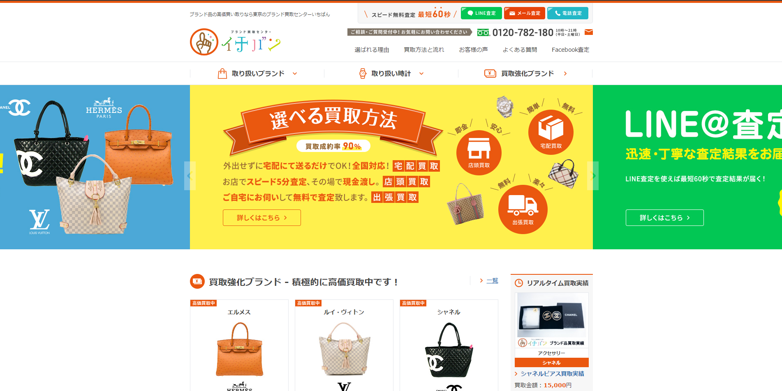Click the 宅配買取 box icon circle
The width and height of the screenshot is (782, 391).
(551, 132)
